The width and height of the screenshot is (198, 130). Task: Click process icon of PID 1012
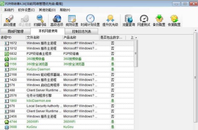click(x=7, y=48)
